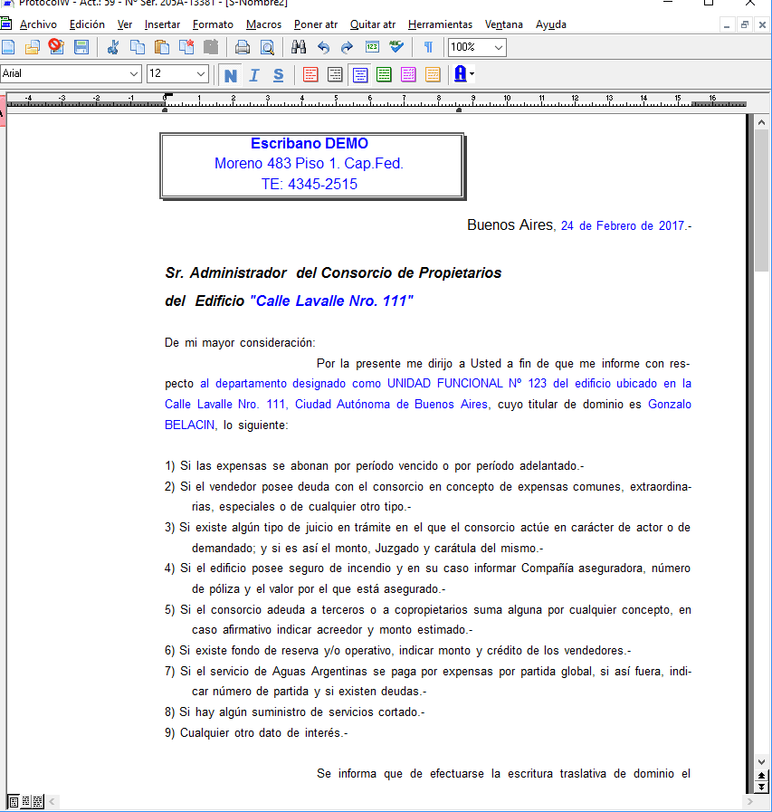Open the Herramientas menu
The height and width of the screenshot is (812, 772).
click(x=440, y=24)
